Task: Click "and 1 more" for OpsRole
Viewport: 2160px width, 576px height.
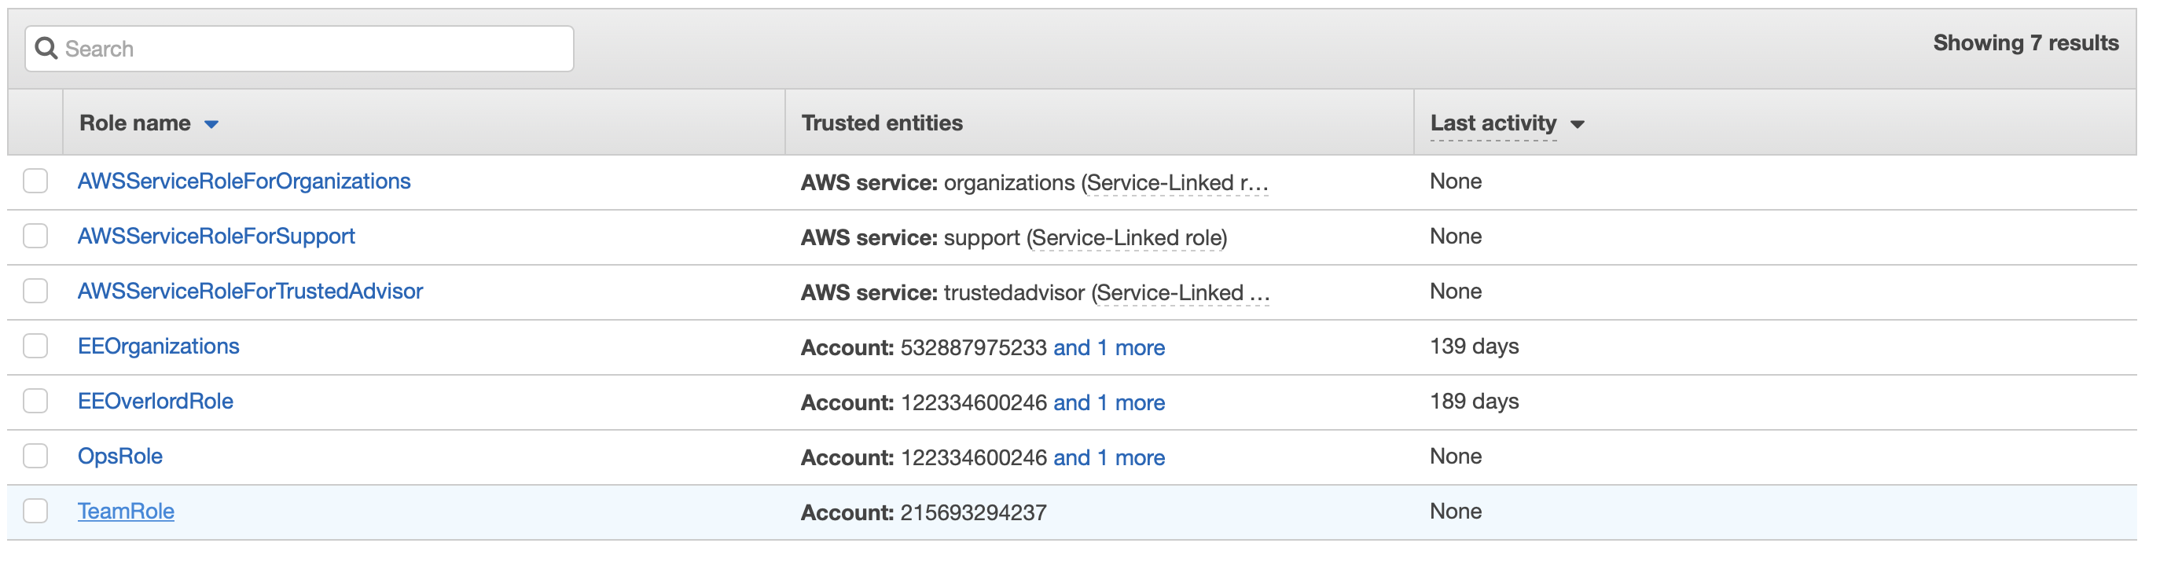Action: (x=1108, y=457)
